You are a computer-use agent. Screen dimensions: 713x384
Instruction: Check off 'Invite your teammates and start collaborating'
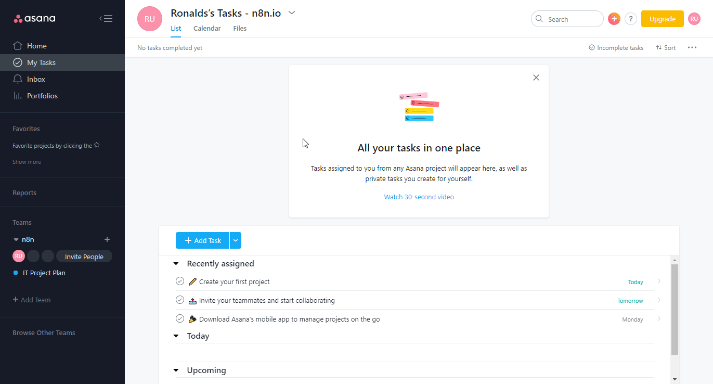[180, 300]
